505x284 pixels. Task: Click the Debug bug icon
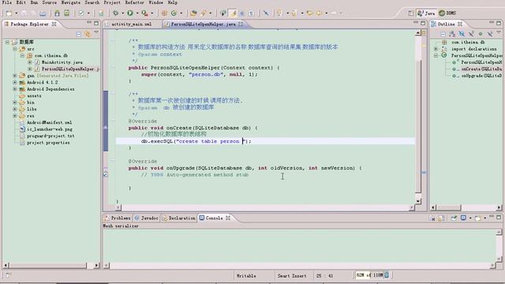[115, 13]
